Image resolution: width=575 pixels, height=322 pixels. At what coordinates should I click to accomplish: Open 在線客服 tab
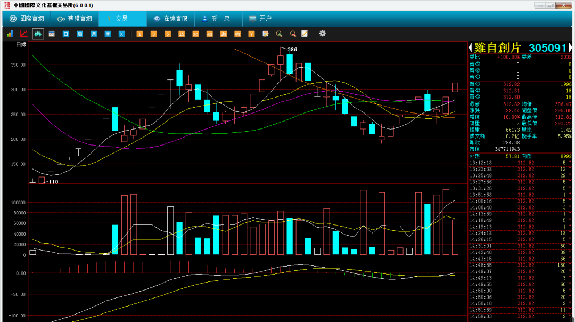coord(170,18)
